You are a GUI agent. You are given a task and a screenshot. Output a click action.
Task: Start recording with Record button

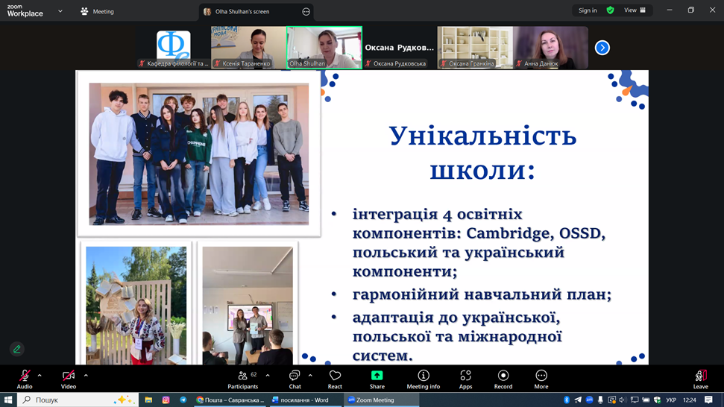coord(503,379)
